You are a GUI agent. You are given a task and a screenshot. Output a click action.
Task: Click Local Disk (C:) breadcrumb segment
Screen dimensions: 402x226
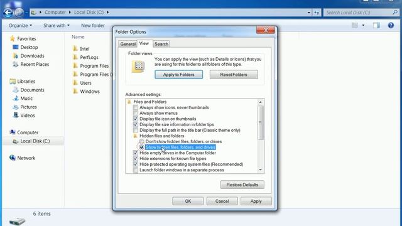click(89, 13)
